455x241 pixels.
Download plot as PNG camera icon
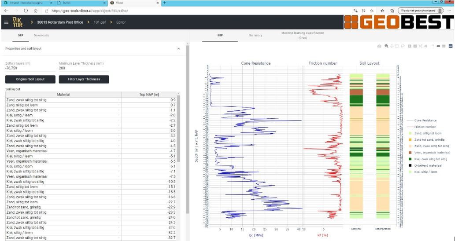(380, 46)
